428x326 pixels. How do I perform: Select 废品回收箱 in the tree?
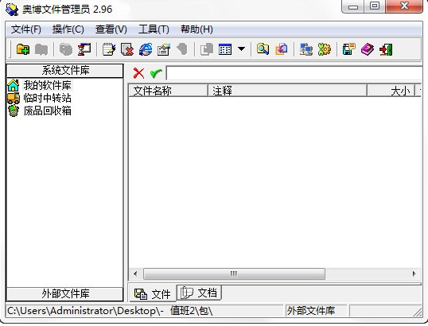(x=47, y=111)
